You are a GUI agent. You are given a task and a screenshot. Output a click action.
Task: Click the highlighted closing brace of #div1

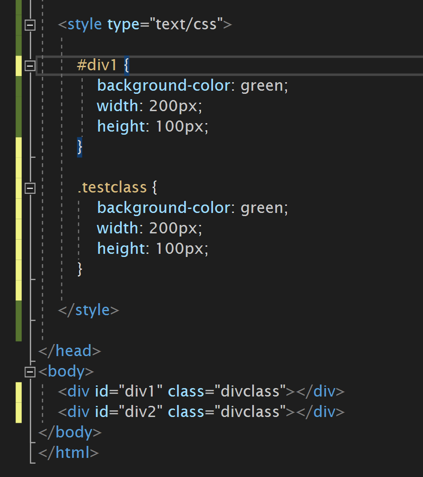click(x=79, y=147)
